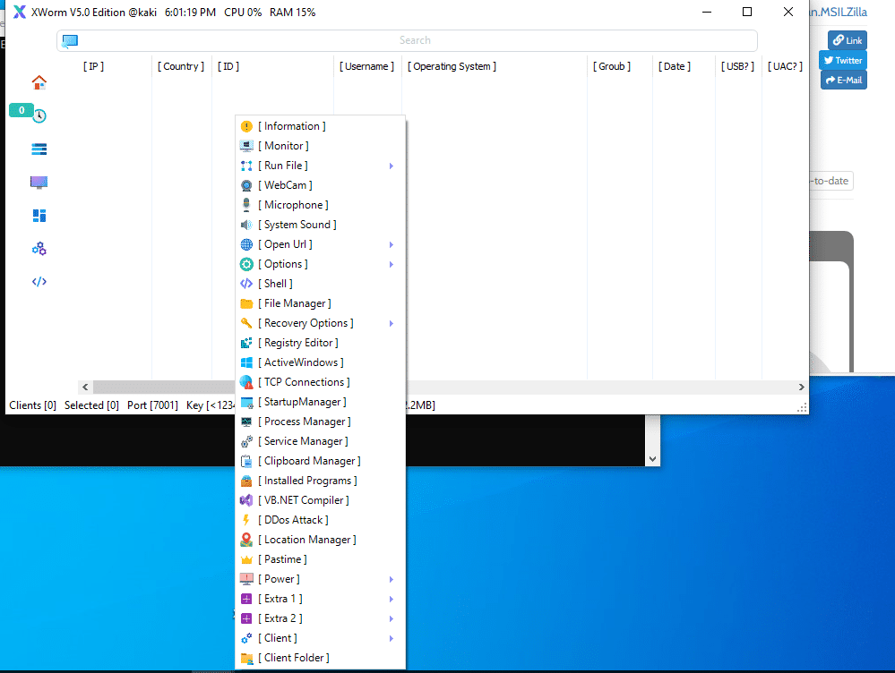
Task: Select the blue stacked rows sidebar icon
Action: 39,149
